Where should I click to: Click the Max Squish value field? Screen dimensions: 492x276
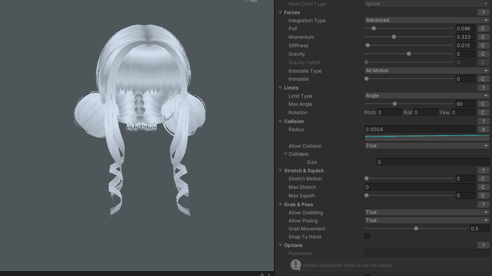[x=465, y=196]
